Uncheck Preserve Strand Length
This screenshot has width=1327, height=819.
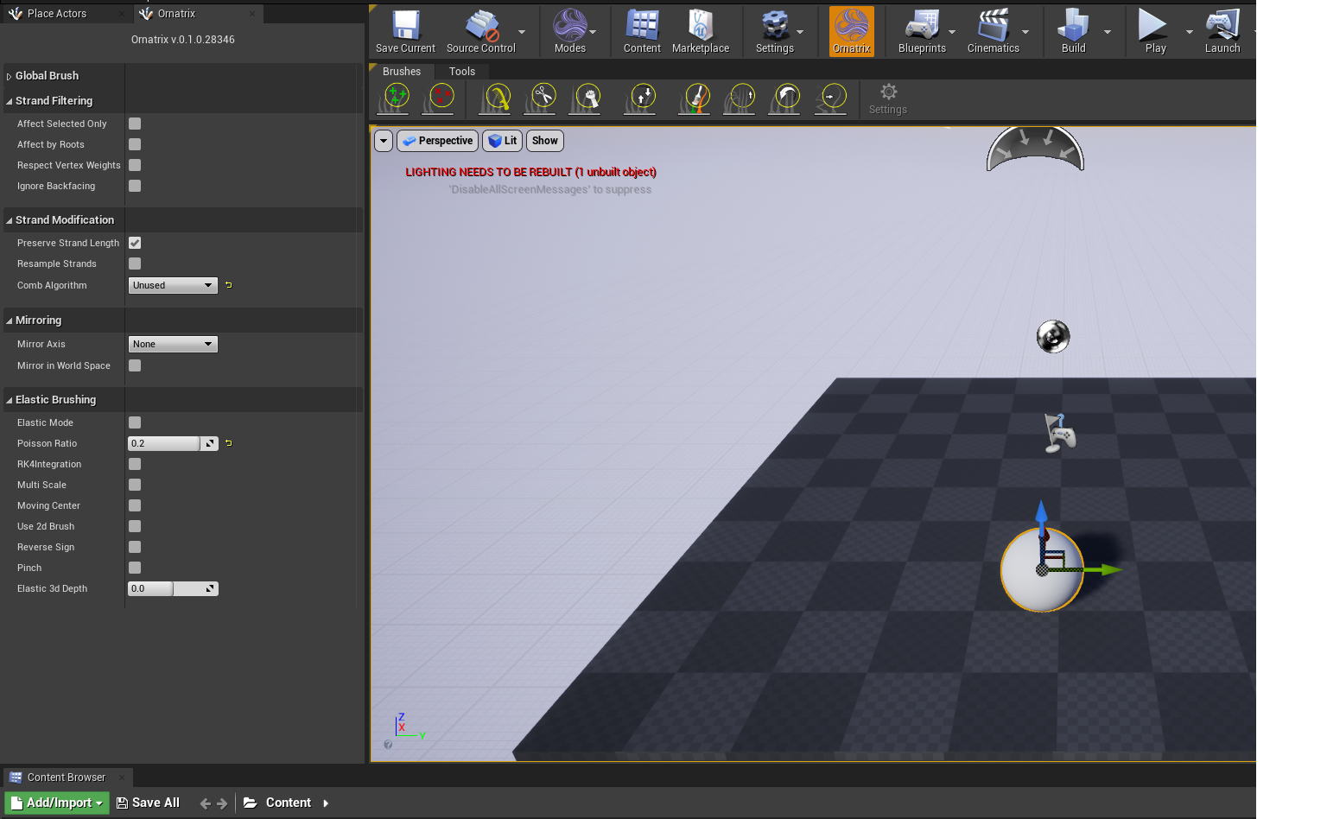135,243
